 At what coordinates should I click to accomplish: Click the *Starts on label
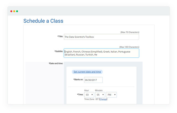pyautogui.click(x=78, y=80)
